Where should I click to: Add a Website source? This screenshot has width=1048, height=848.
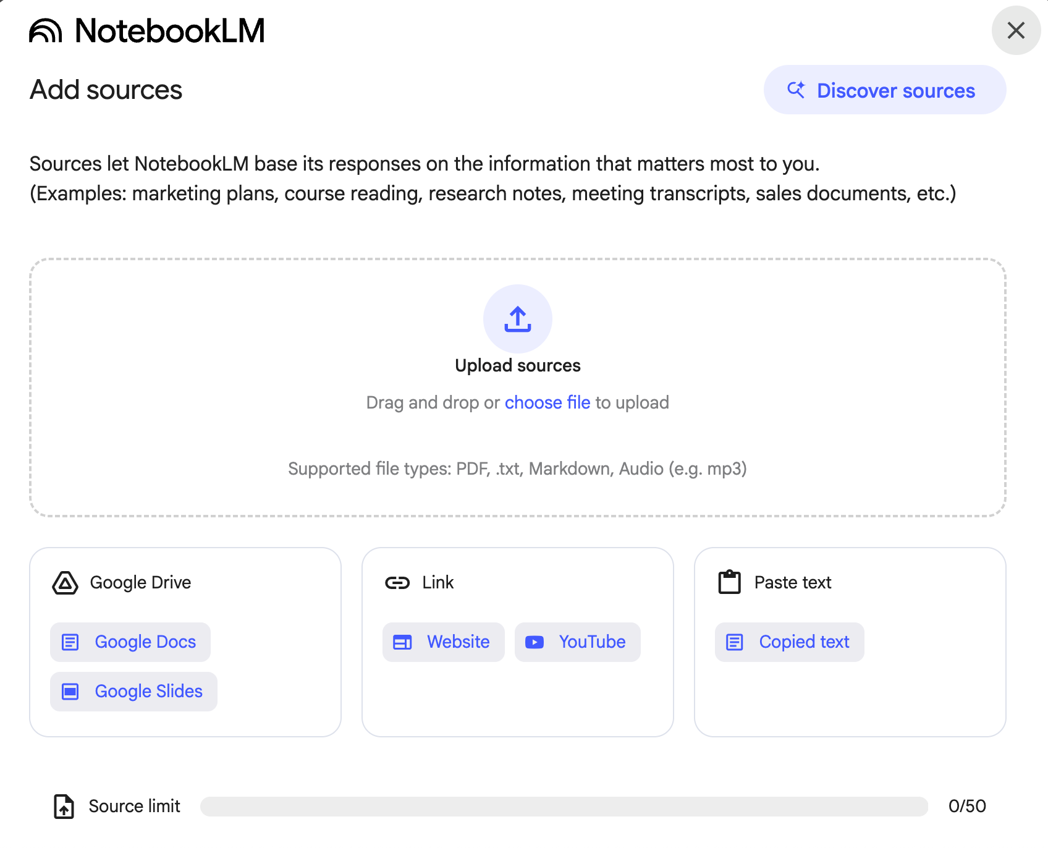[444, 642]
